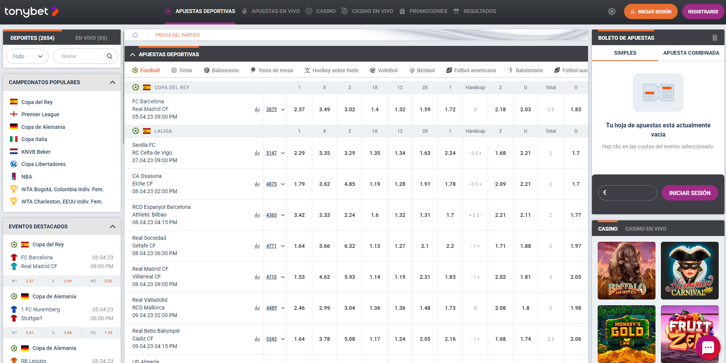Open the live chat bubble

click(x=708, y=347)
